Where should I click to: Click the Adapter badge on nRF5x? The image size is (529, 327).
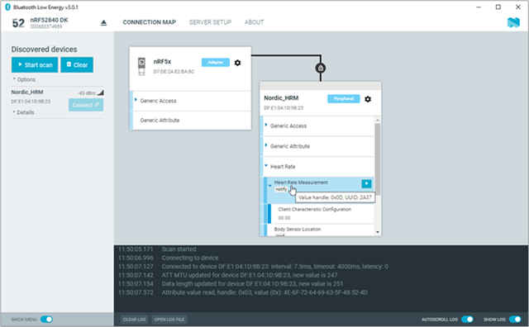(216, 63)
